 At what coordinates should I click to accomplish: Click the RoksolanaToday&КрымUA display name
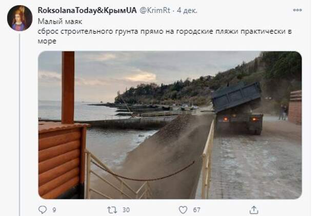click(x=87, y=10)
